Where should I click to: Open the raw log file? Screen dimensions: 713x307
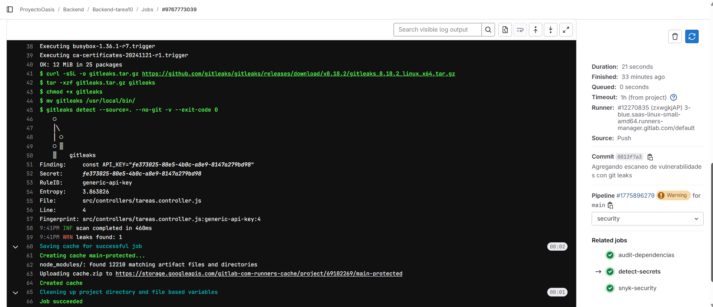point(505,30)
